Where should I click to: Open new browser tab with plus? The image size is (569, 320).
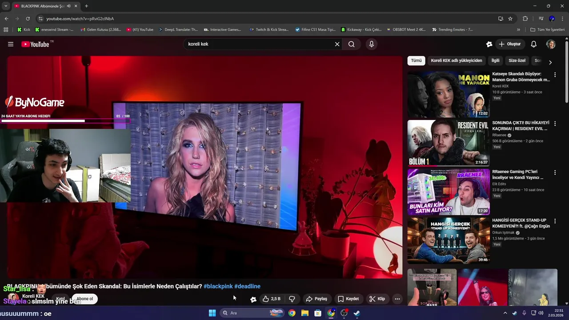86,6
